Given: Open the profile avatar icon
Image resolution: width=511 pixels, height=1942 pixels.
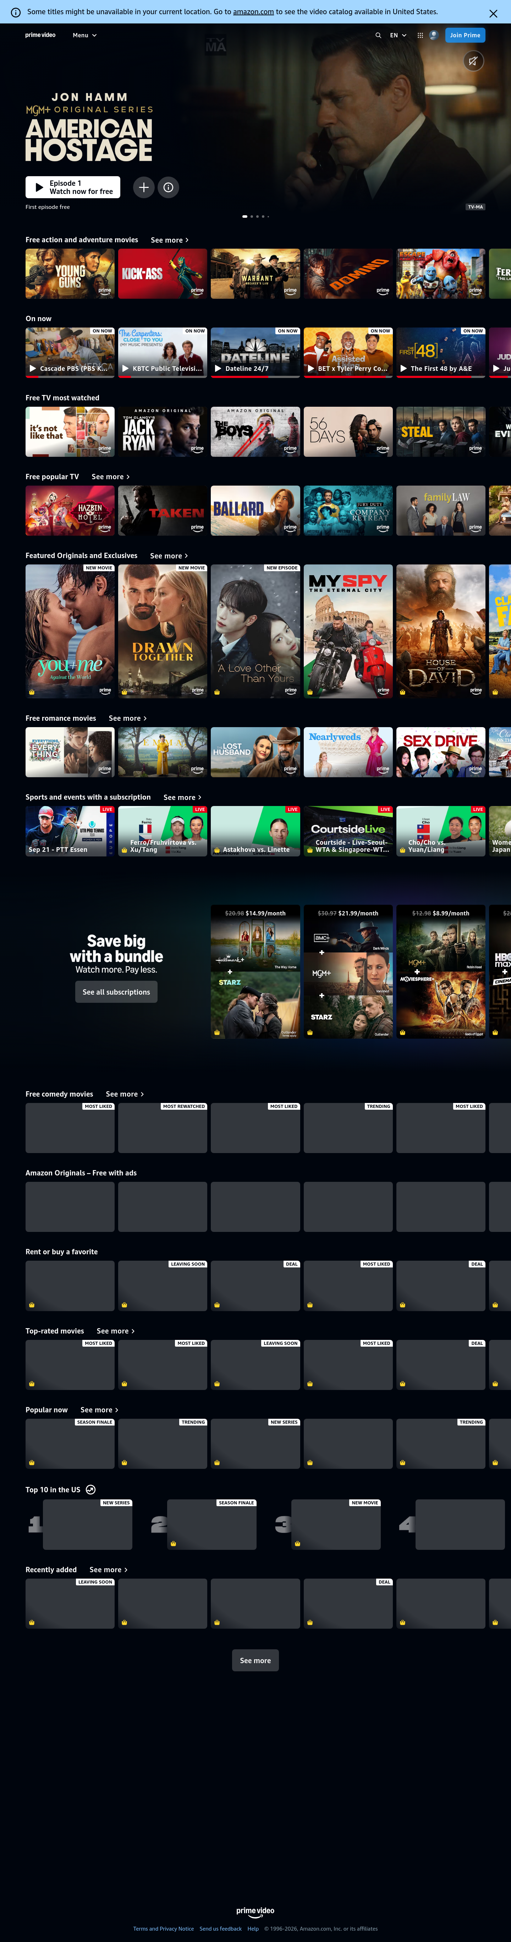Looking at the screenshot, I should coord(434,36).
